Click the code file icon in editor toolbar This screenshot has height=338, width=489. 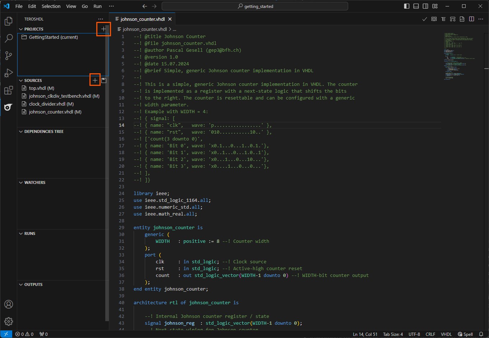point(462,19)
